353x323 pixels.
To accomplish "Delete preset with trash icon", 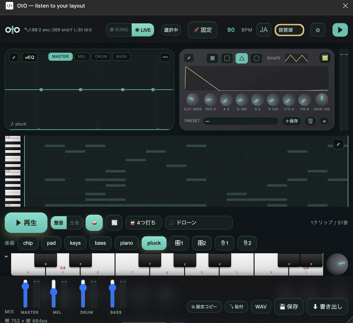I will coord(310,121).
